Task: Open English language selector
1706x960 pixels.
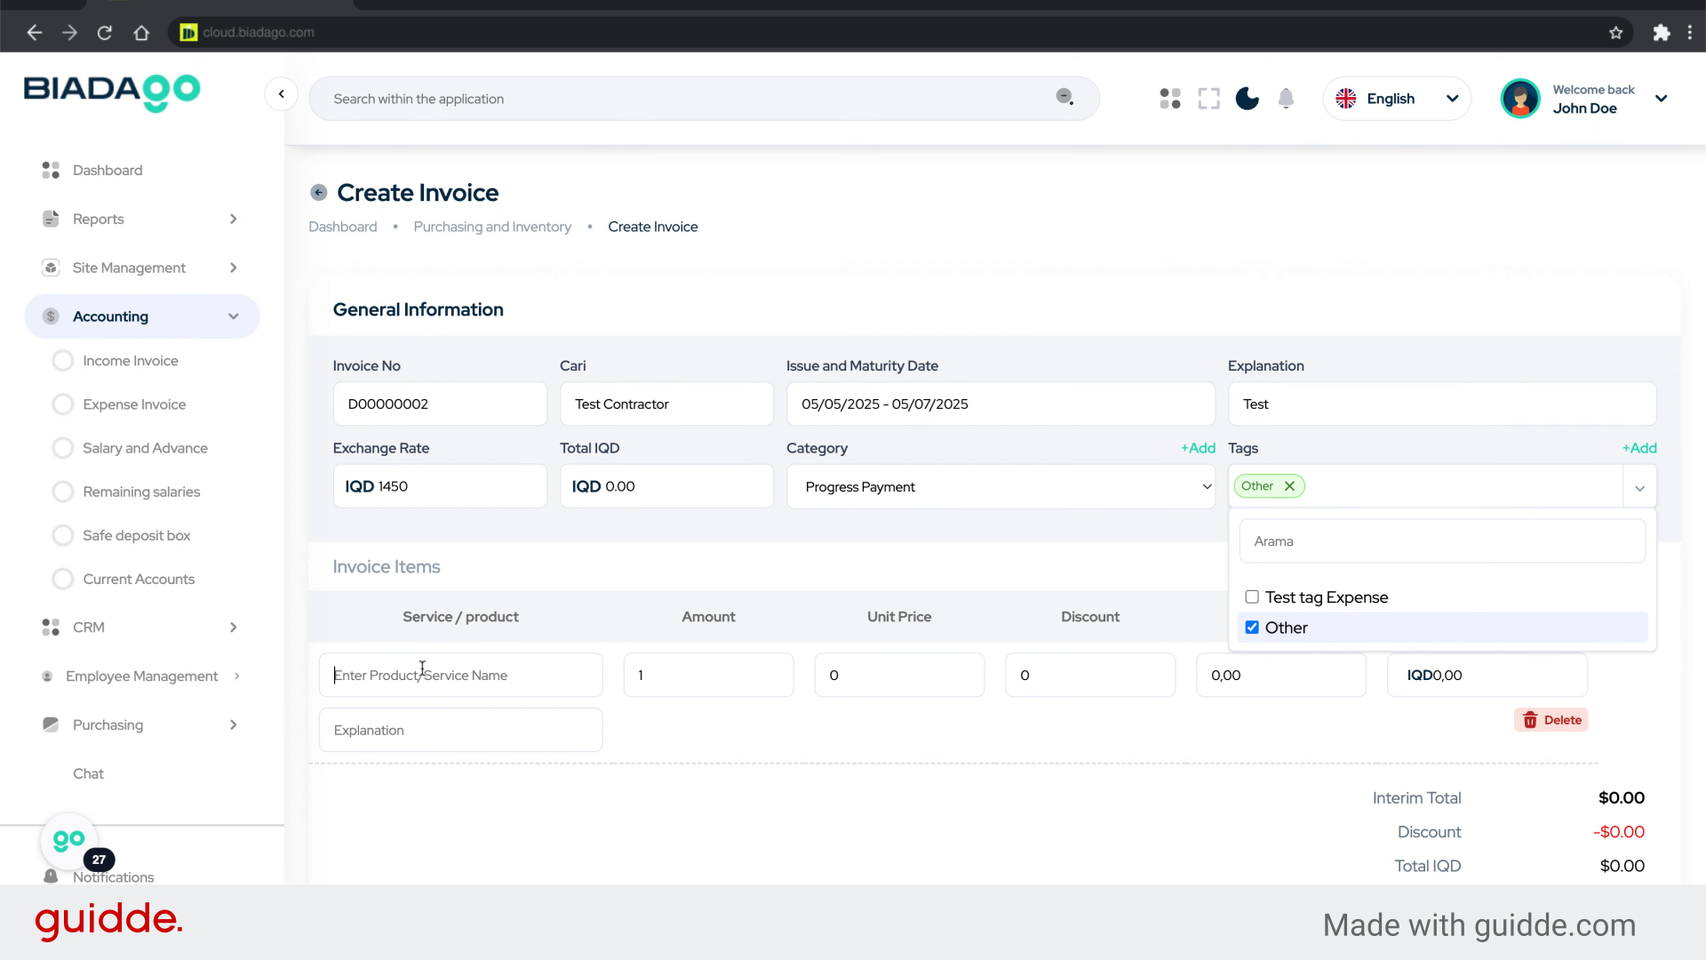Action: [1396, 99]
